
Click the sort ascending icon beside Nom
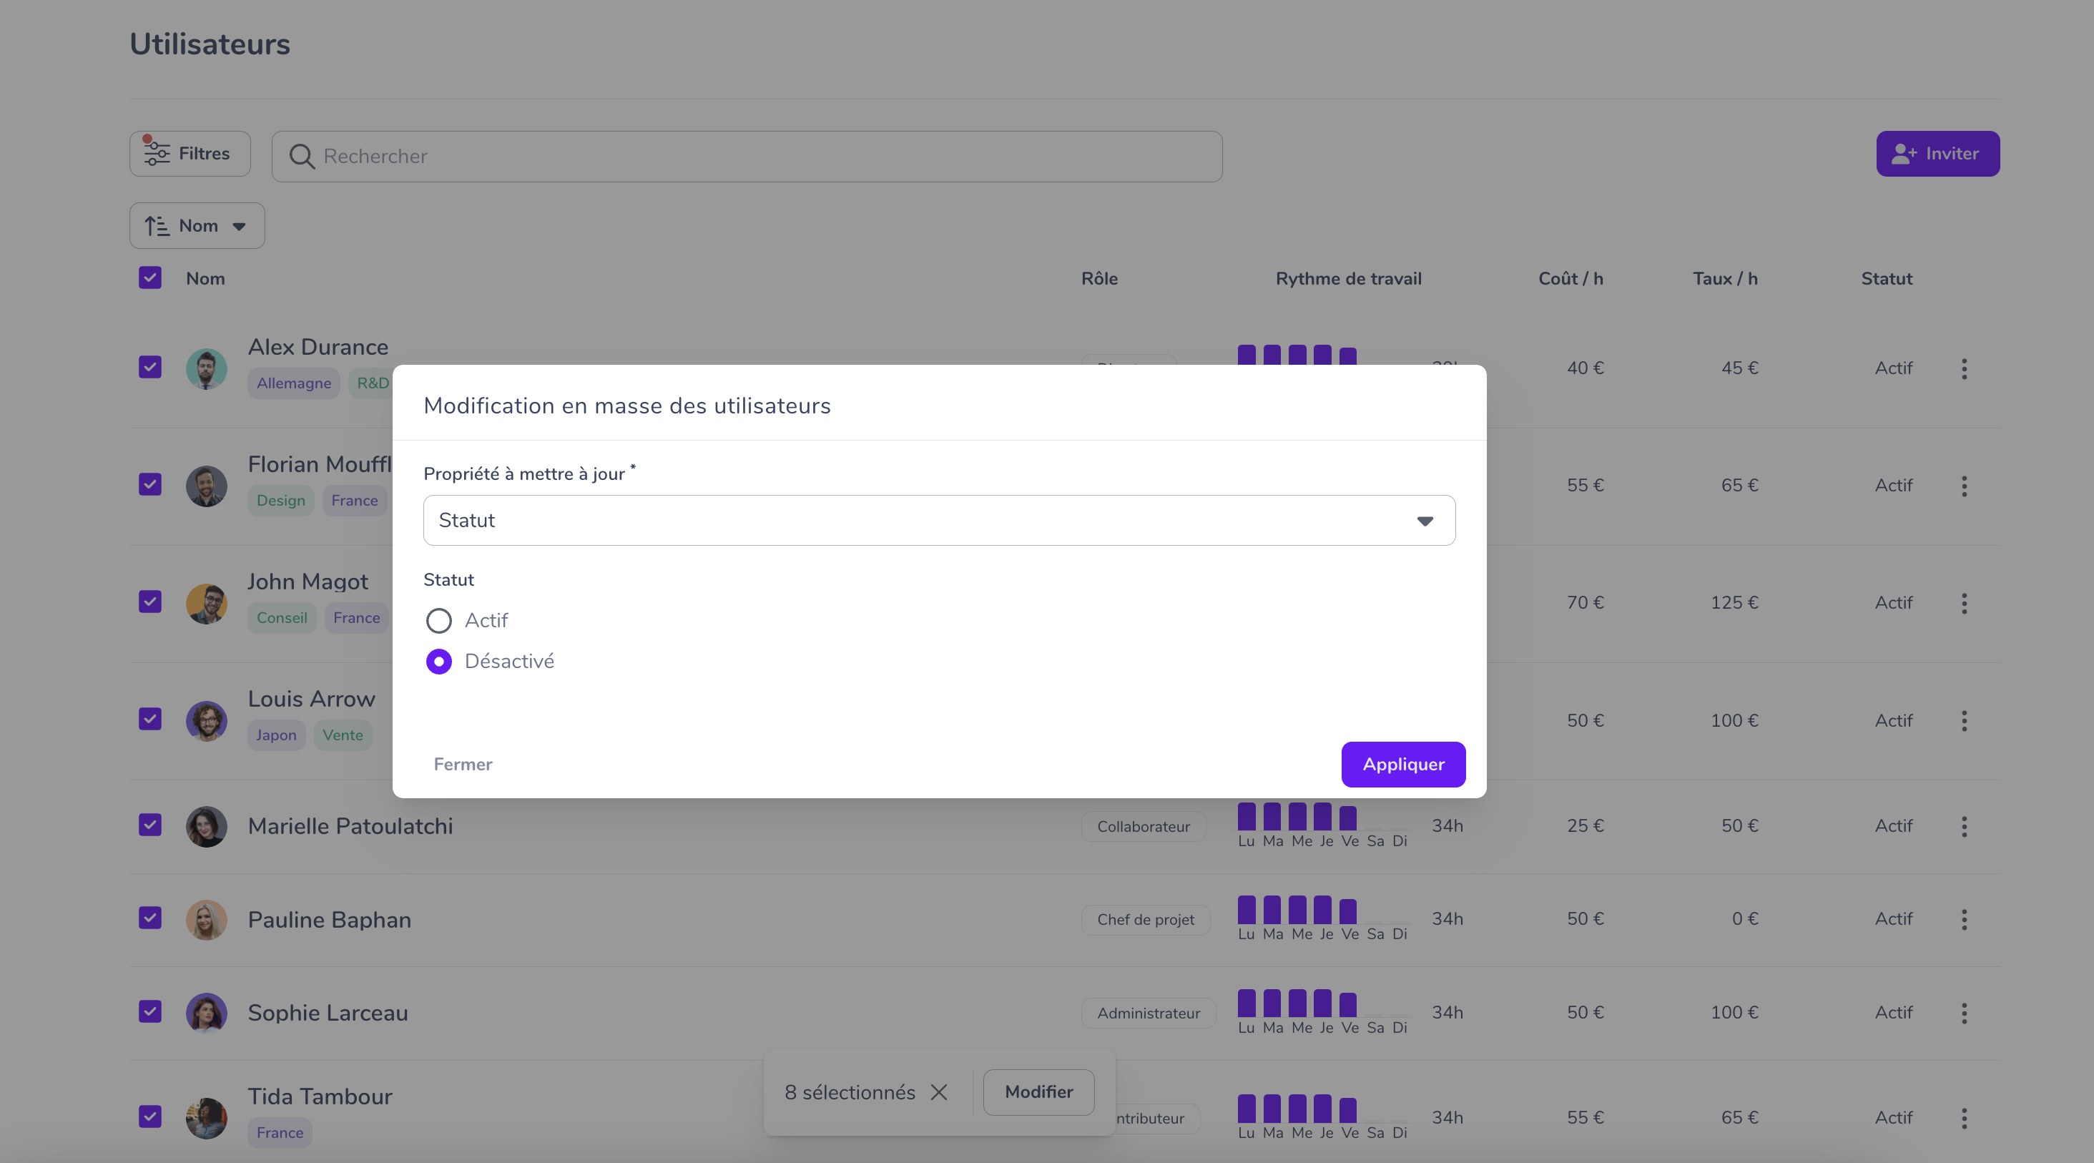(x=157, y=226)
